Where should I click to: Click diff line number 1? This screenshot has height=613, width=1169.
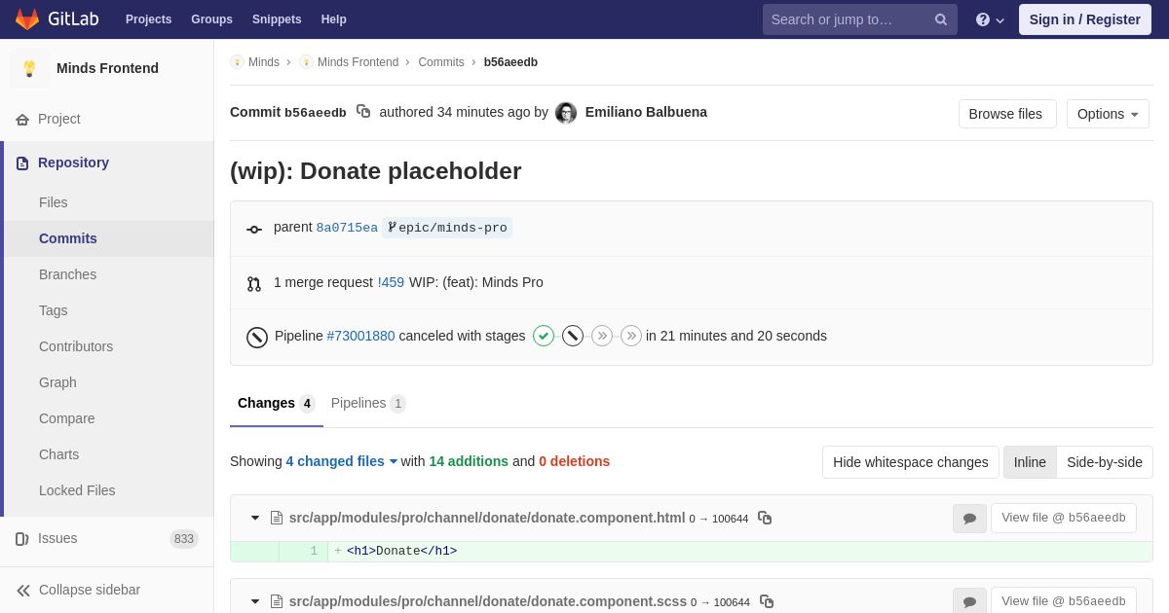[x=314, y=552]
